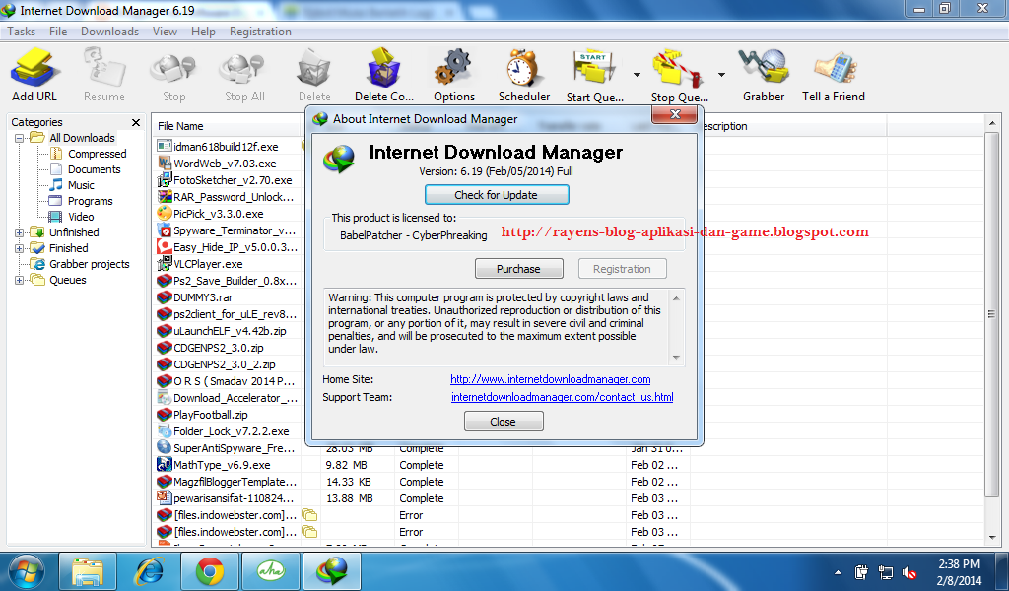Image resolution: width=1009 pixels, height=591 pixels.
Task: Select the Music category
Action: [x=81, y=185]
